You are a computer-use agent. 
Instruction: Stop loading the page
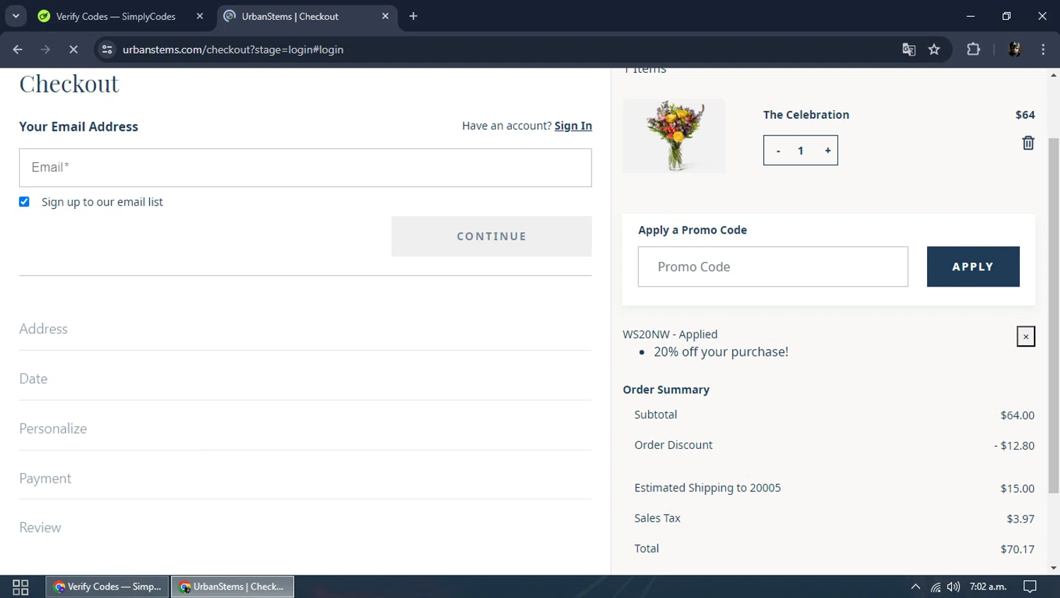(x=73, y=49)
